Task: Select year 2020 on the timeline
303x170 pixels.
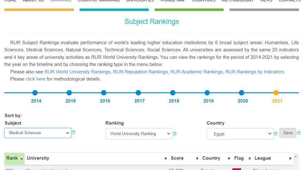Action: tap(241, 93)
